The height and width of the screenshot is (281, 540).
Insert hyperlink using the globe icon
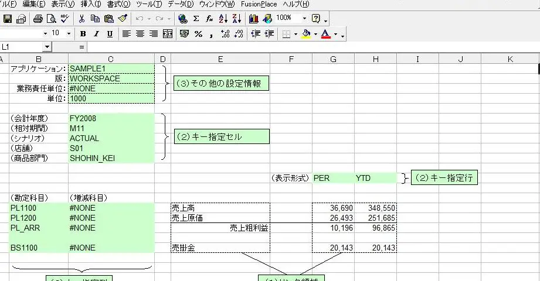coord(183,19)
